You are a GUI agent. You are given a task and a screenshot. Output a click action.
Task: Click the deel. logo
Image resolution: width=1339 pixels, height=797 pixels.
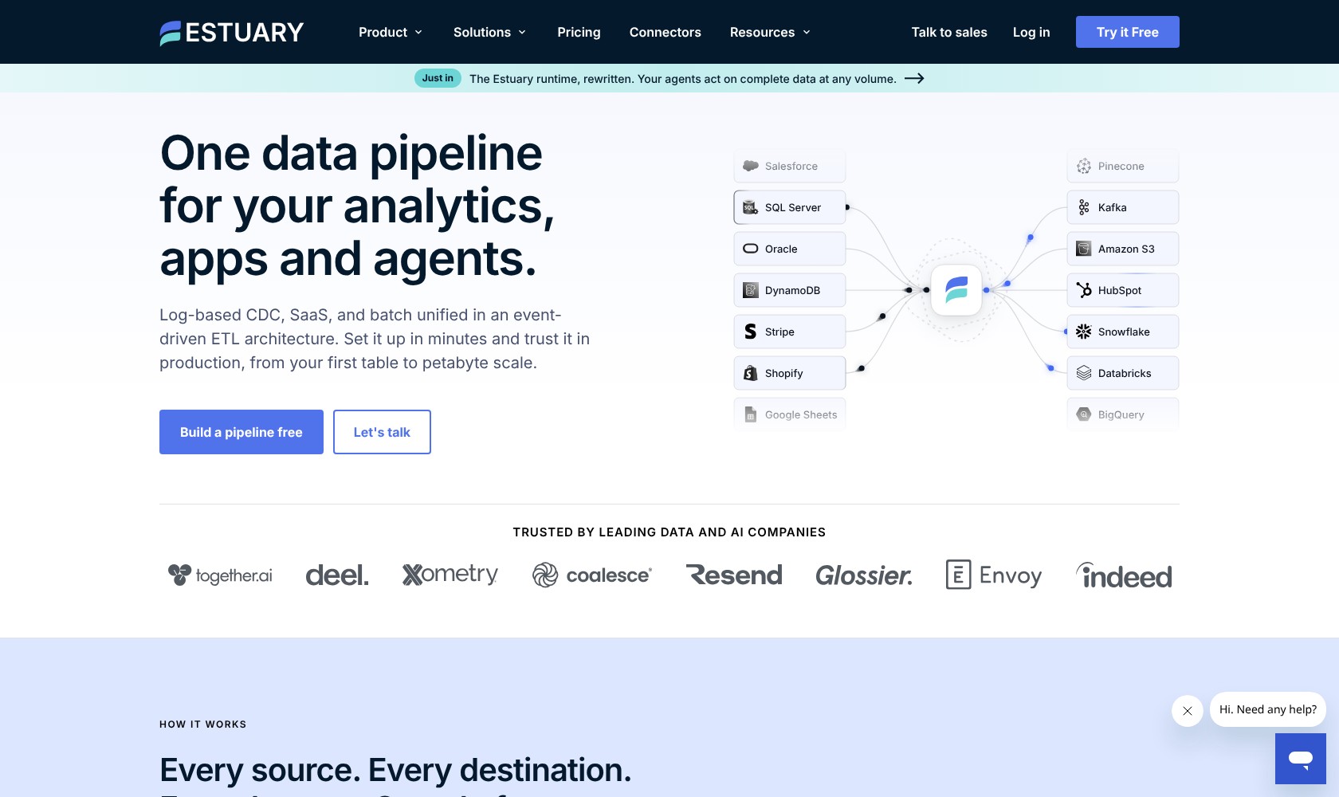pyautogui.click(x=337, y=575)
